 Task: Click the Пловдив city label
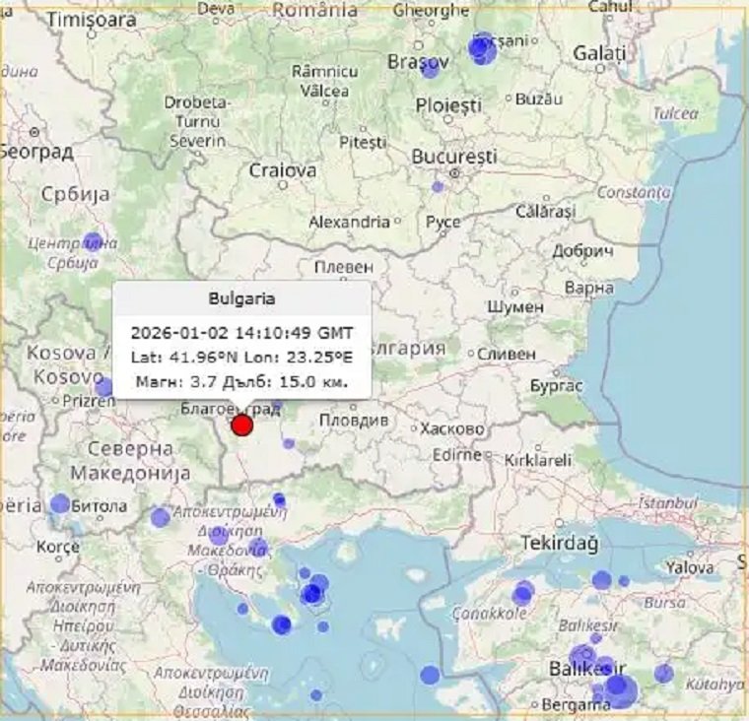(354, 421)
